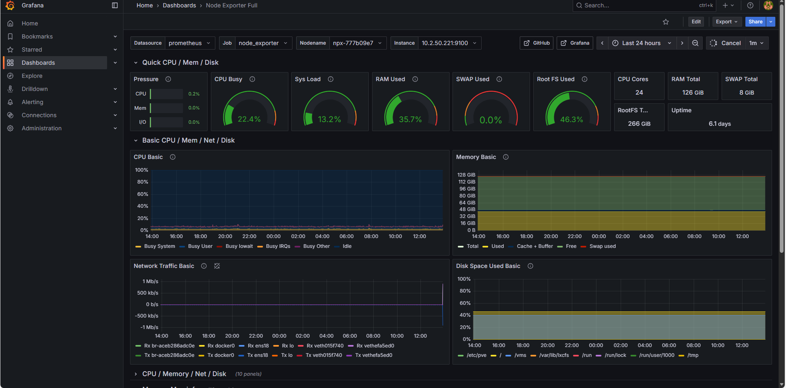Collapse the navigation sidebar
786x388 pixels.
coord(114,5)
